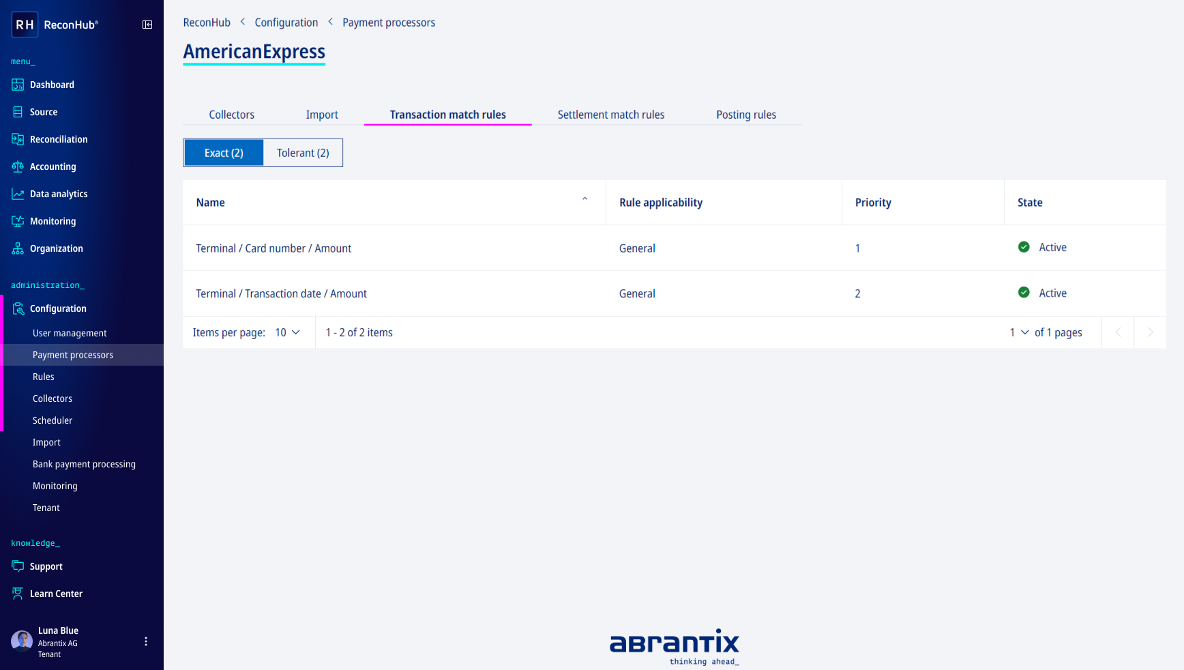Image resolution: width=1184 pixels, height=670 pixels.
Task: Click the Configuration icon in the sidebar
Action: (x=18, y=308)
